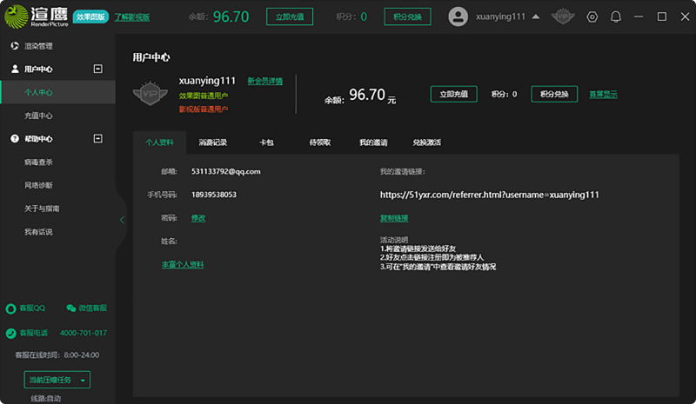Open 网络诊断 in the sidebar
Screen dimensions: 696x404
38,185
